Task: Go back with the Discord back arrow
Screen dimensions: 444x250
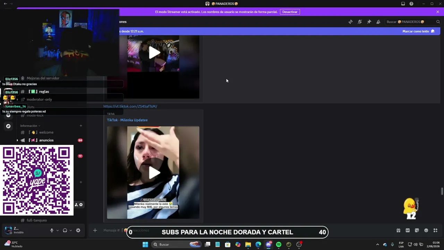Action: click(5, 4)
